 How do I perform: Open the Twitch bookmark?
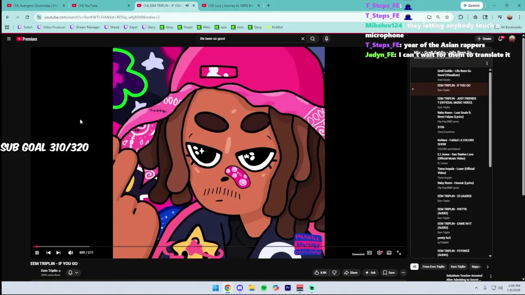(x=25, y=27)
